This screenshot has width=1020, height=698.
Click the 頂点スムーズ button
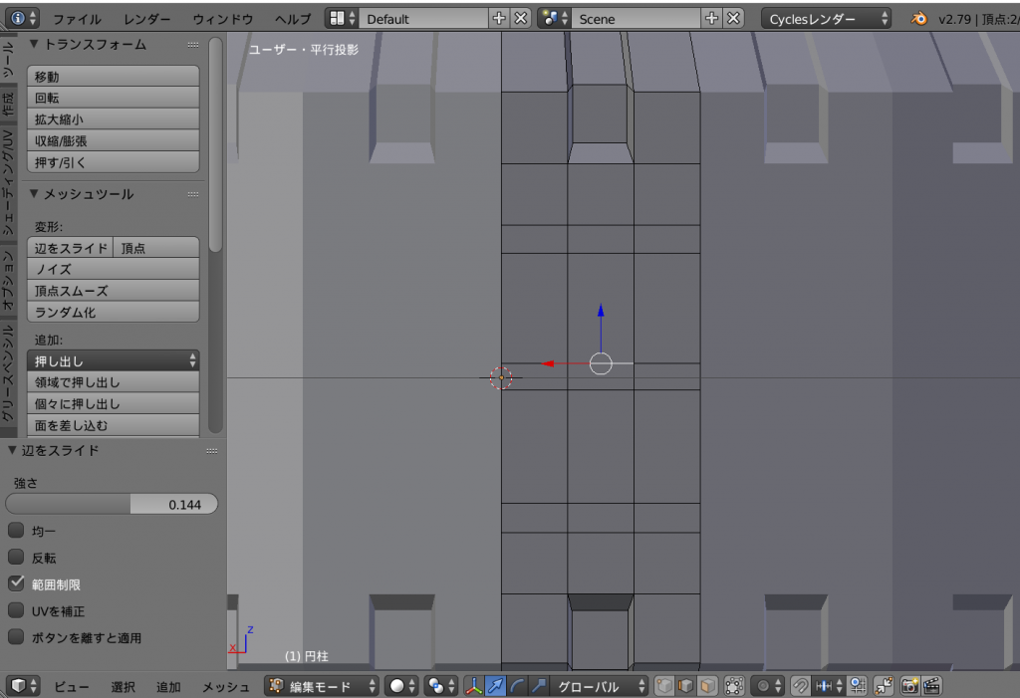tap(113, 291)
